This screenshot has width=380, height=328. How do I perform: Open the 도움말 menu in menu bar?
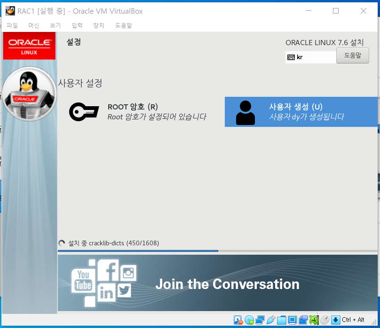tap(124, 25)
